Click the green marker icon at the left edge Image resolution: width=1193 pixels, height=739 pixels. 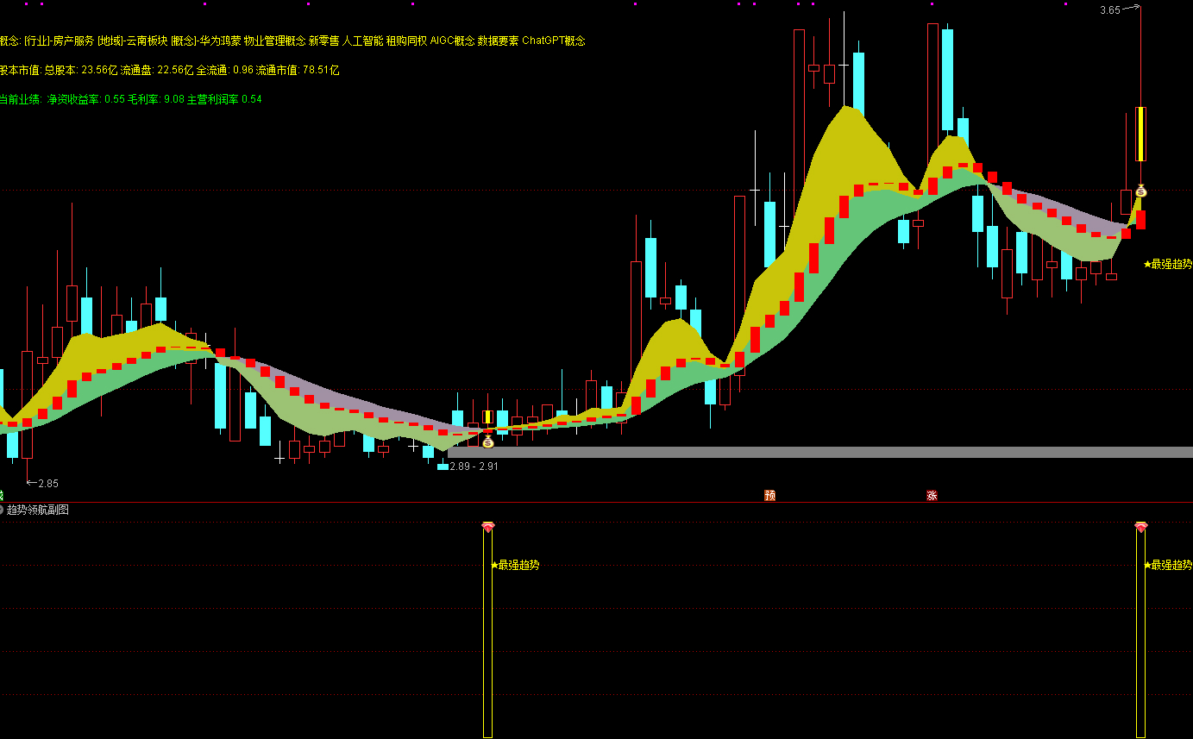click(2, 495)
